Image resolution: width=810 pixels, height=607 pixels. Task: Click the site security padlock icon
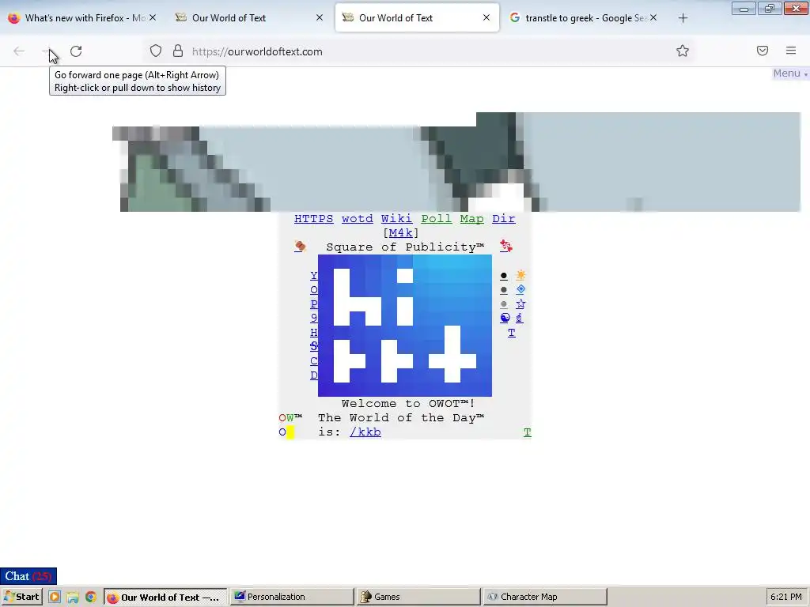[x=178, y=51]
